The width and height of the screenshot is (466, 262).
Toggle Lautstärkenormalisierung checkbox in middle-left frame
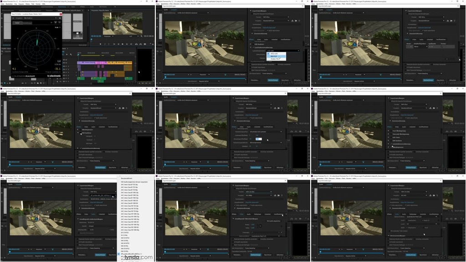tap(81, 148)
